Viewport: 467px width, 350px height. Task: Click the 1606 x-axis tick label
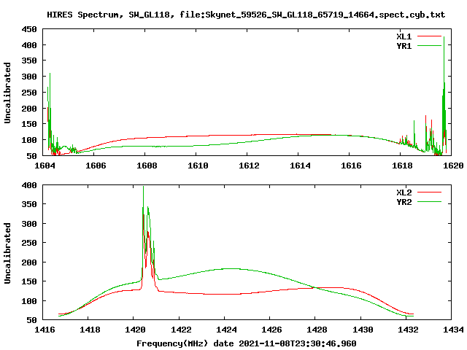(96, 166)
